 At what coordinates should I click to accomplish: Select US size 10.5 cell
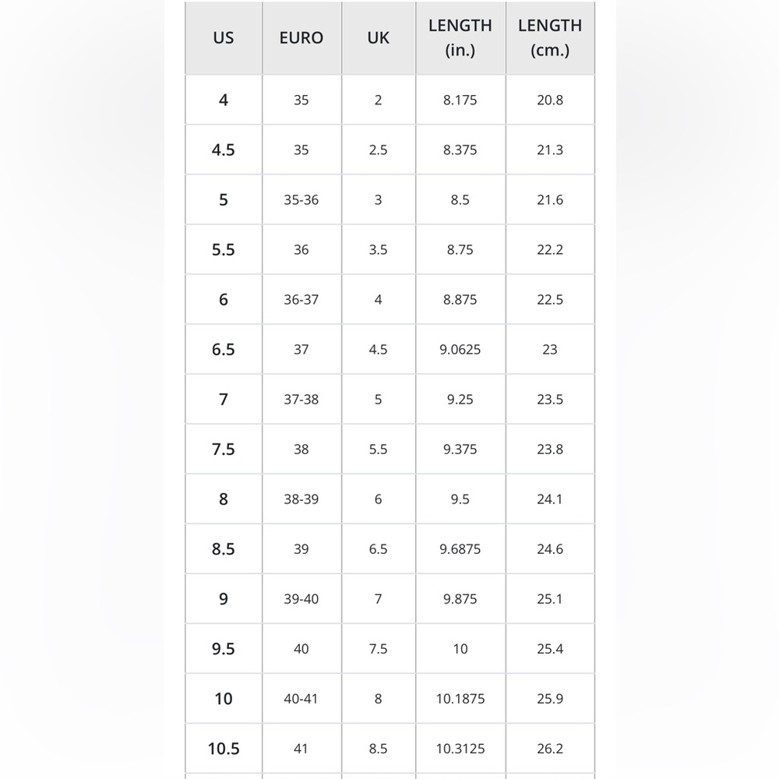point(224,749)
